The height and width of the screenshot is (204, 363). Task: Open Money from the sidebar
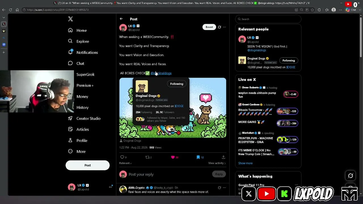pyautogui.click(x=82, y=97)
